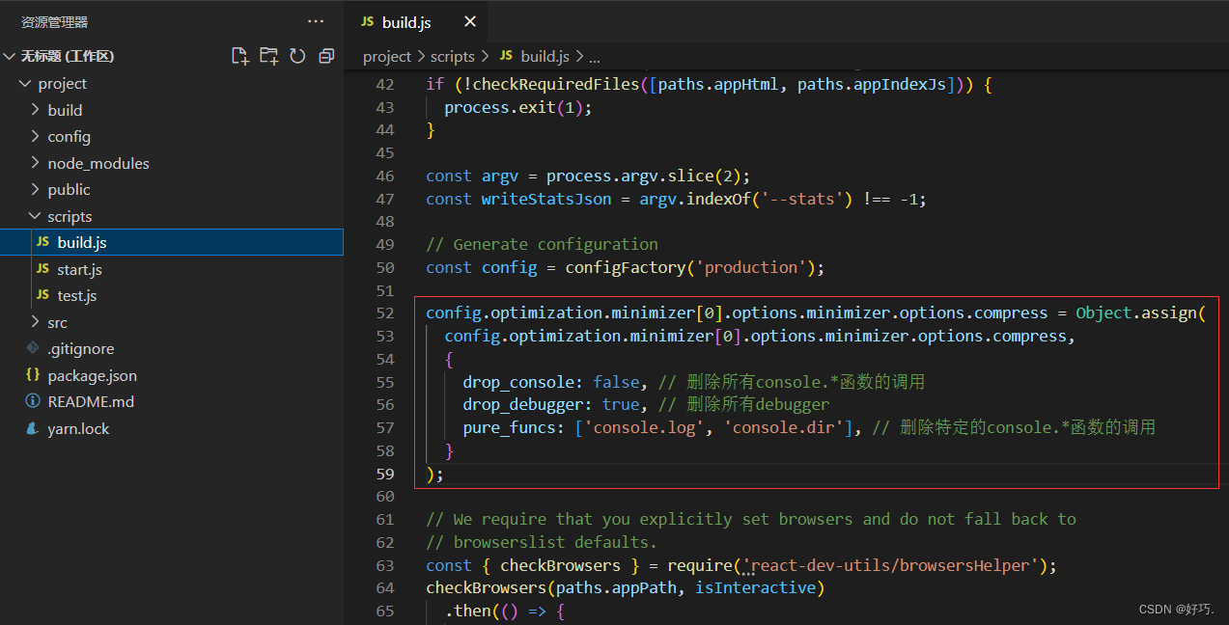This screenshot has width=1229, height=625.
Task: Click line number 52 in the gutter
Action: coord(384,312)
